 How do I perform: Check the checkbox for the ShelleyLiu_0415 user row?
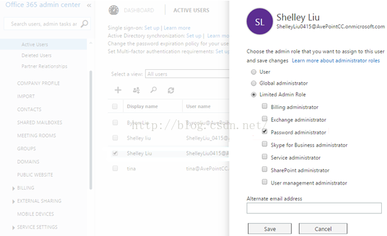[x=115, y=138]
